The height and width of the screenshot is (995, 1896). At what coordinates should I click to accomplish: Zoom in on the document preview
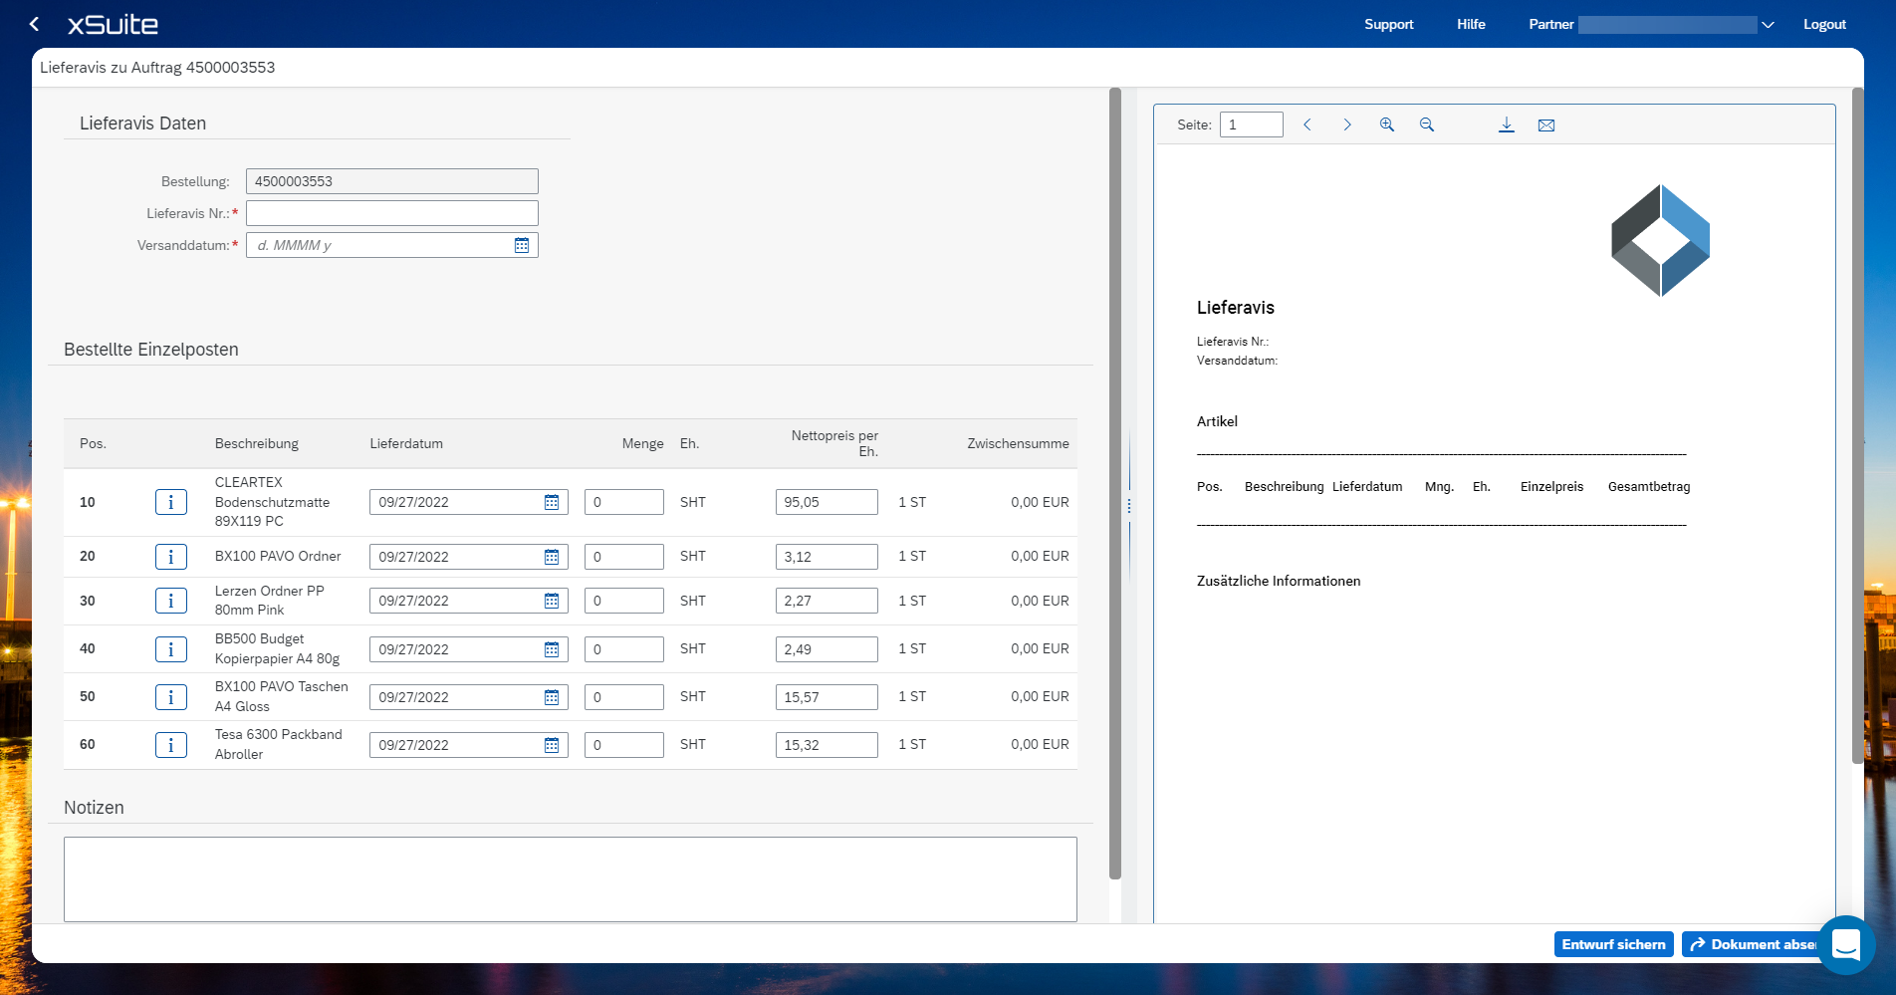click(x=1386, y=124)
